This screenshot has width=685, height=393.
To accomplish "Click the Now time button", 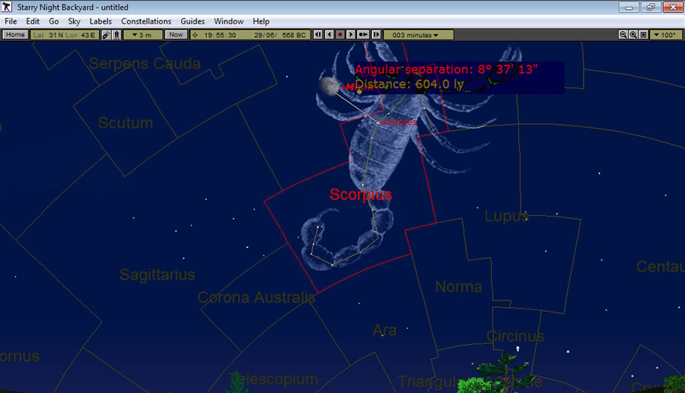I will (x=176, y=35).
